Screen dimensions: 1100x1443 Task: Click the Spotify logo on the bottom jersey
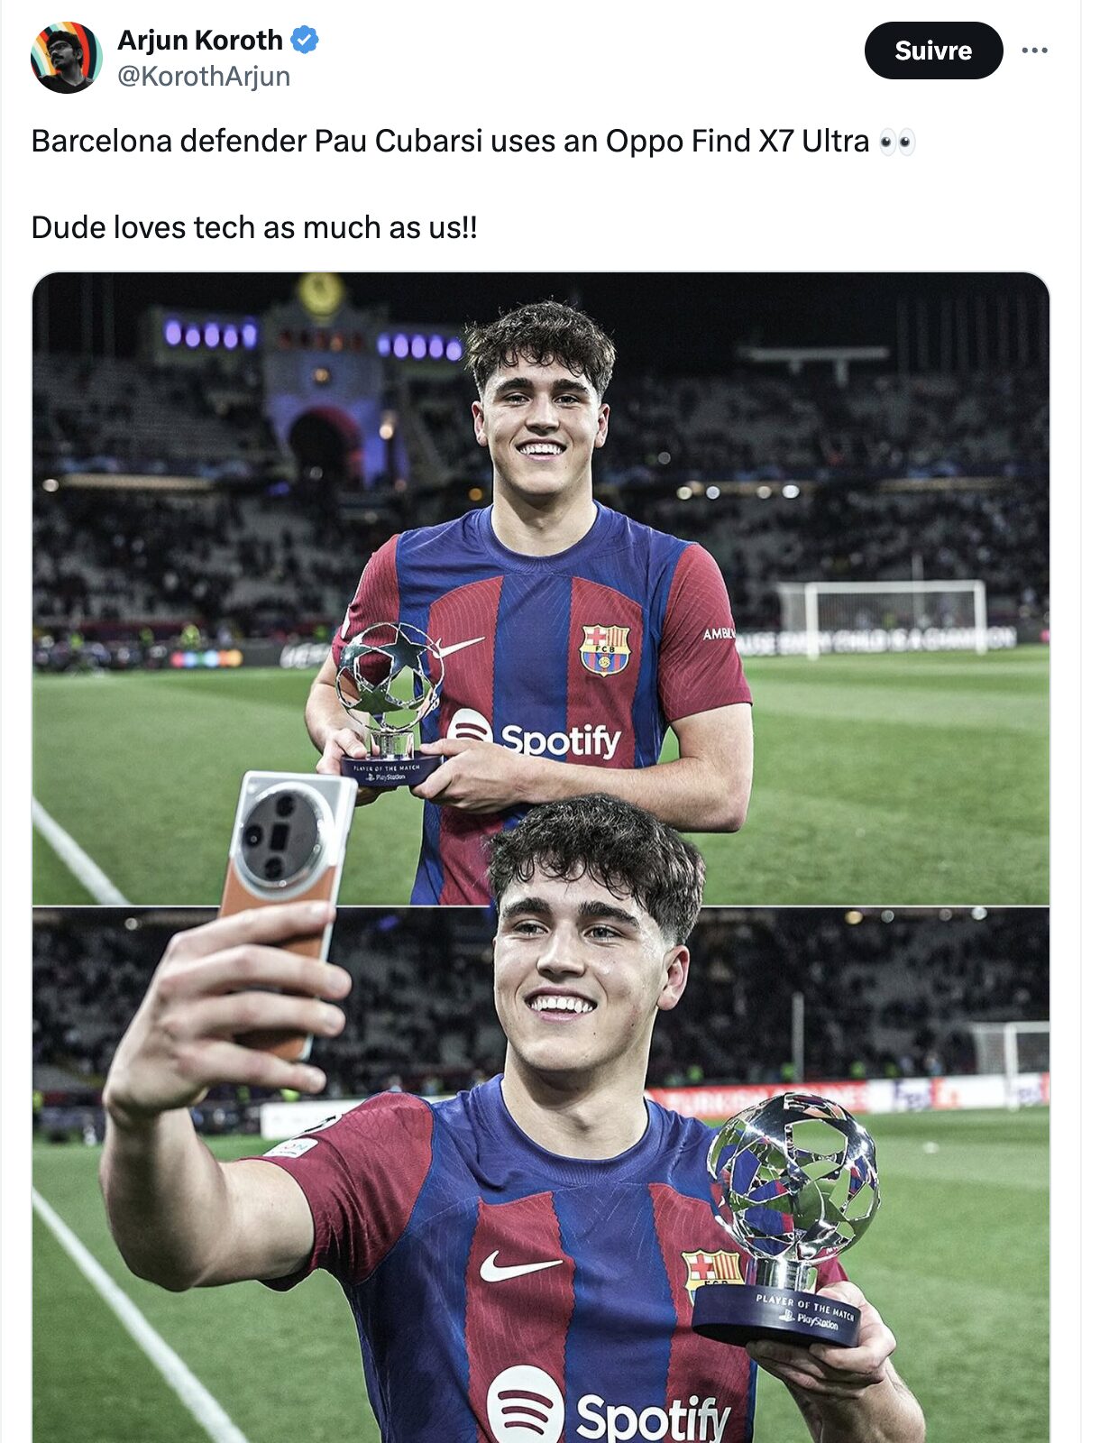pos(609,1408)
